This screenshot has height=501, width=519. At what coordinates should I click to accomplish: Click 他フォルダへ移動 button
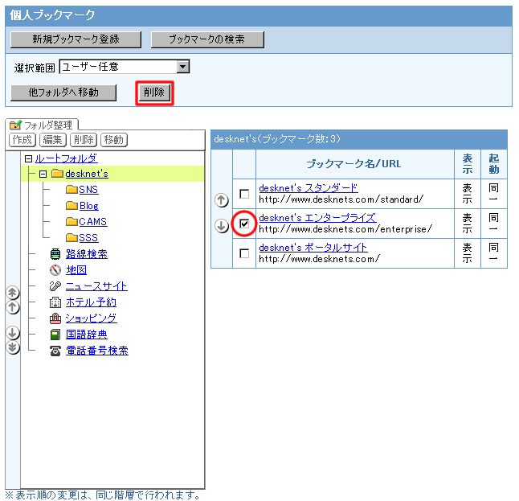[x=63, y=92]
